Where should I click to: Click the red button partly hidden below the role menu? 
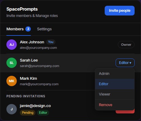[x=125, y=112]
